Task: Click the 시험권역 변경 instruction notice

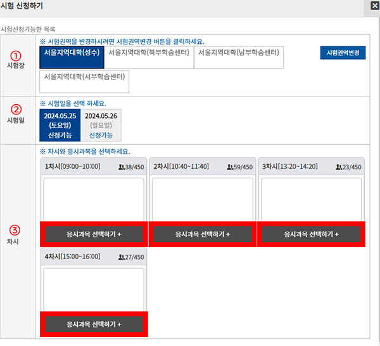Action: (122, 41)
